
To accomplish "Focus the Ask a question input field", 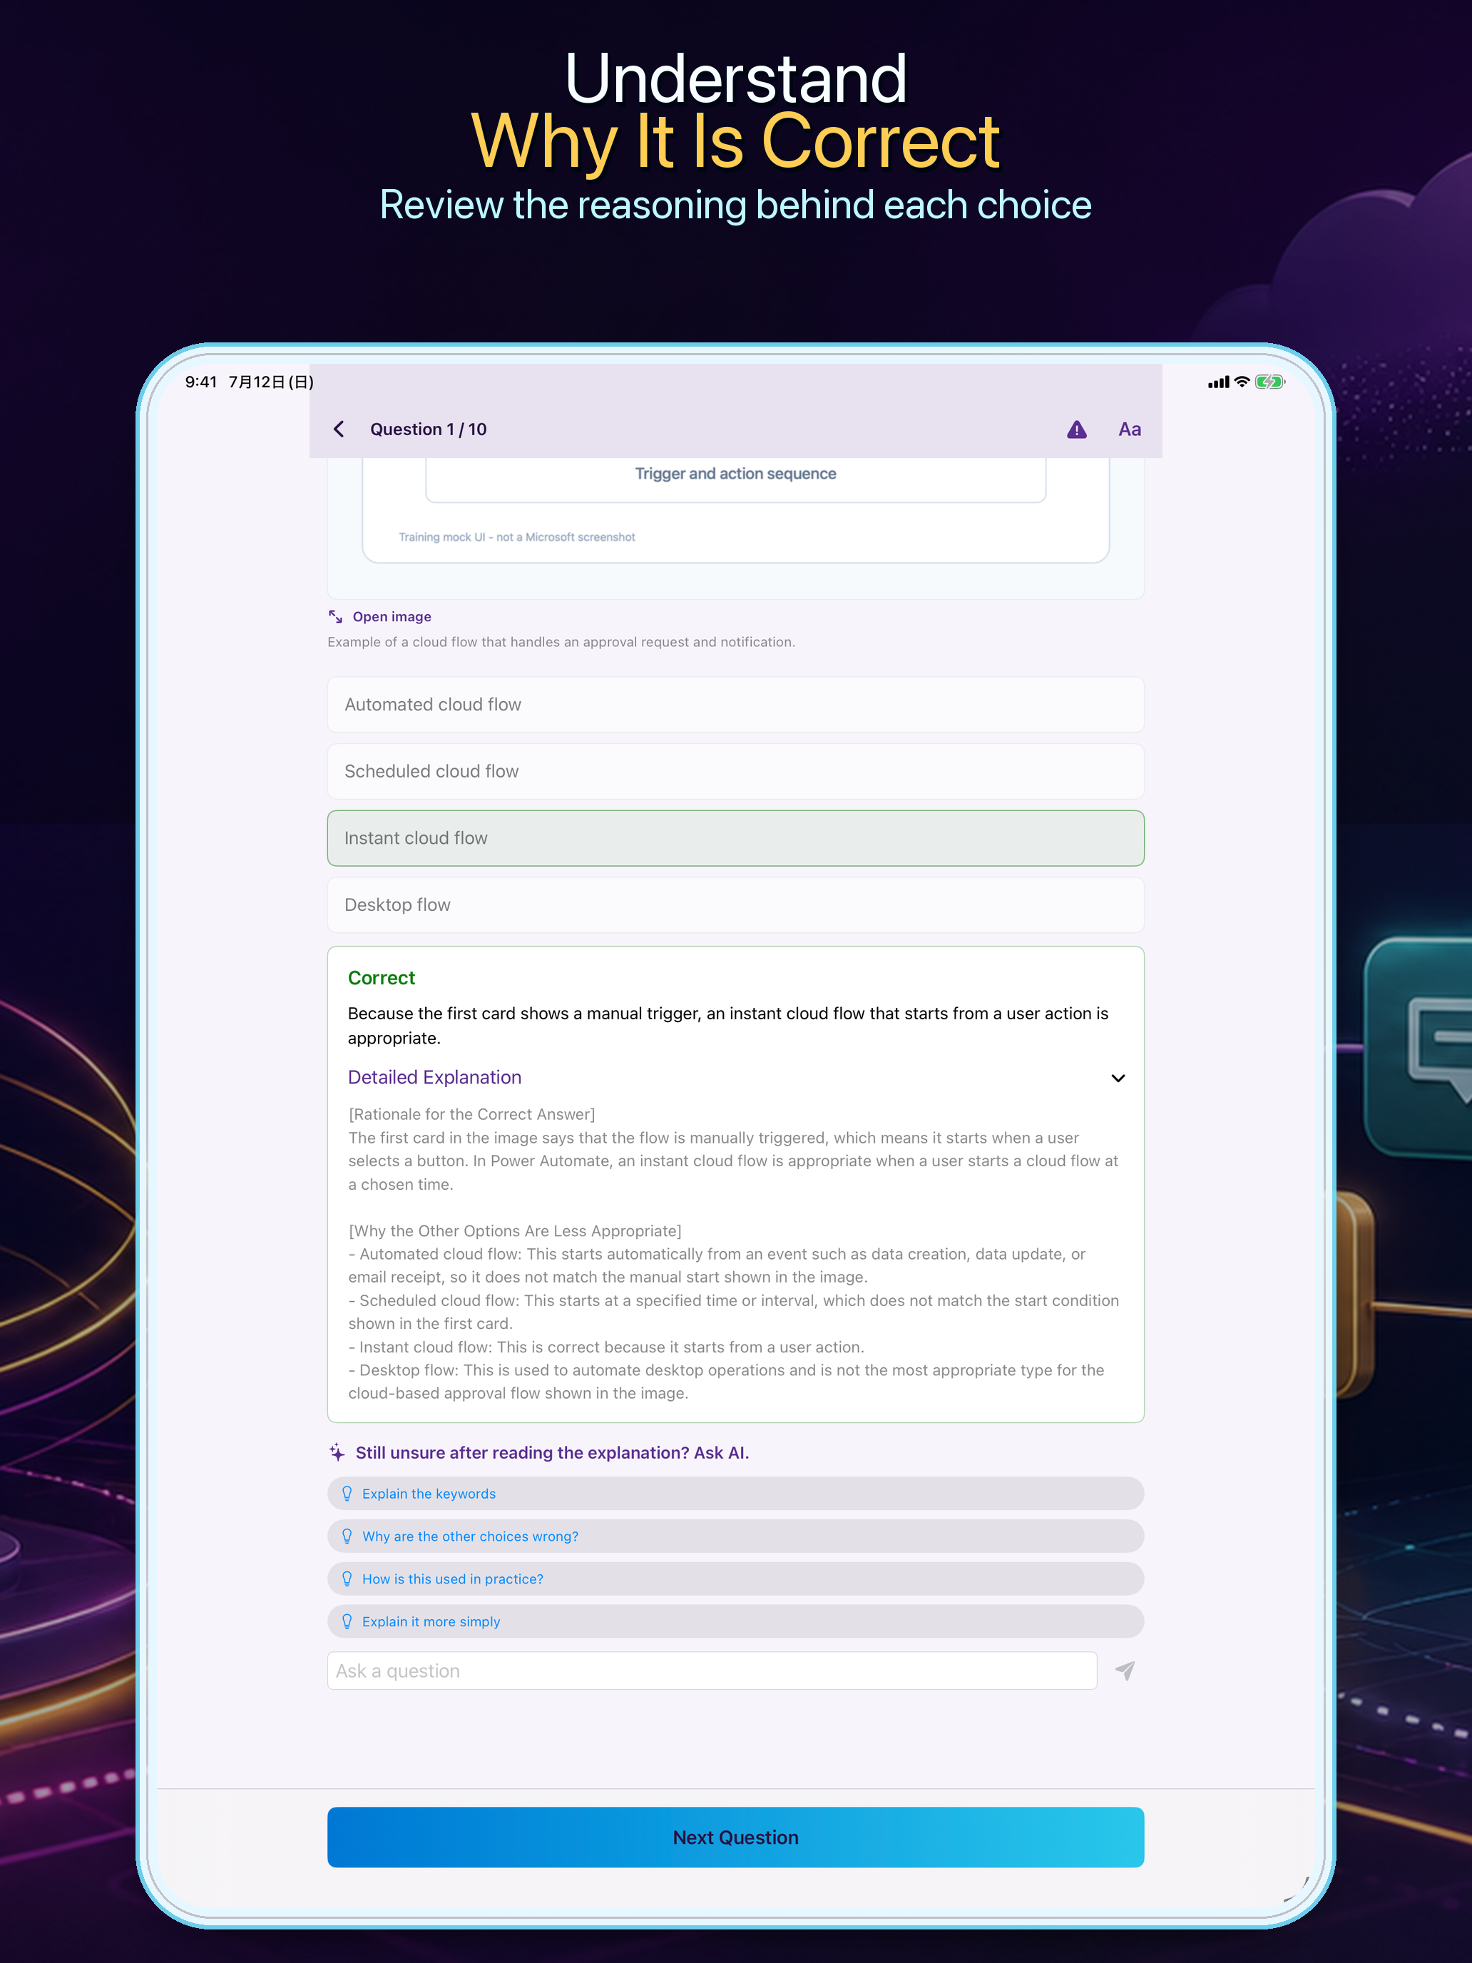I will (x=712, y=1671).
